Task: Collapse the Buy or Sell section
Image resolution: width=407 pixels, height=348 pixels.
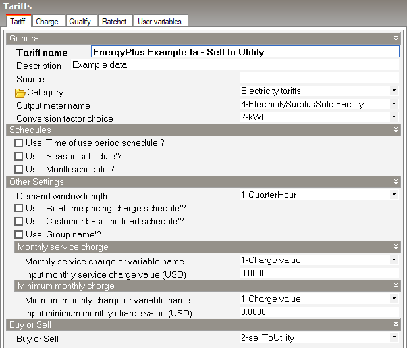Action: [x=395, y=325]
